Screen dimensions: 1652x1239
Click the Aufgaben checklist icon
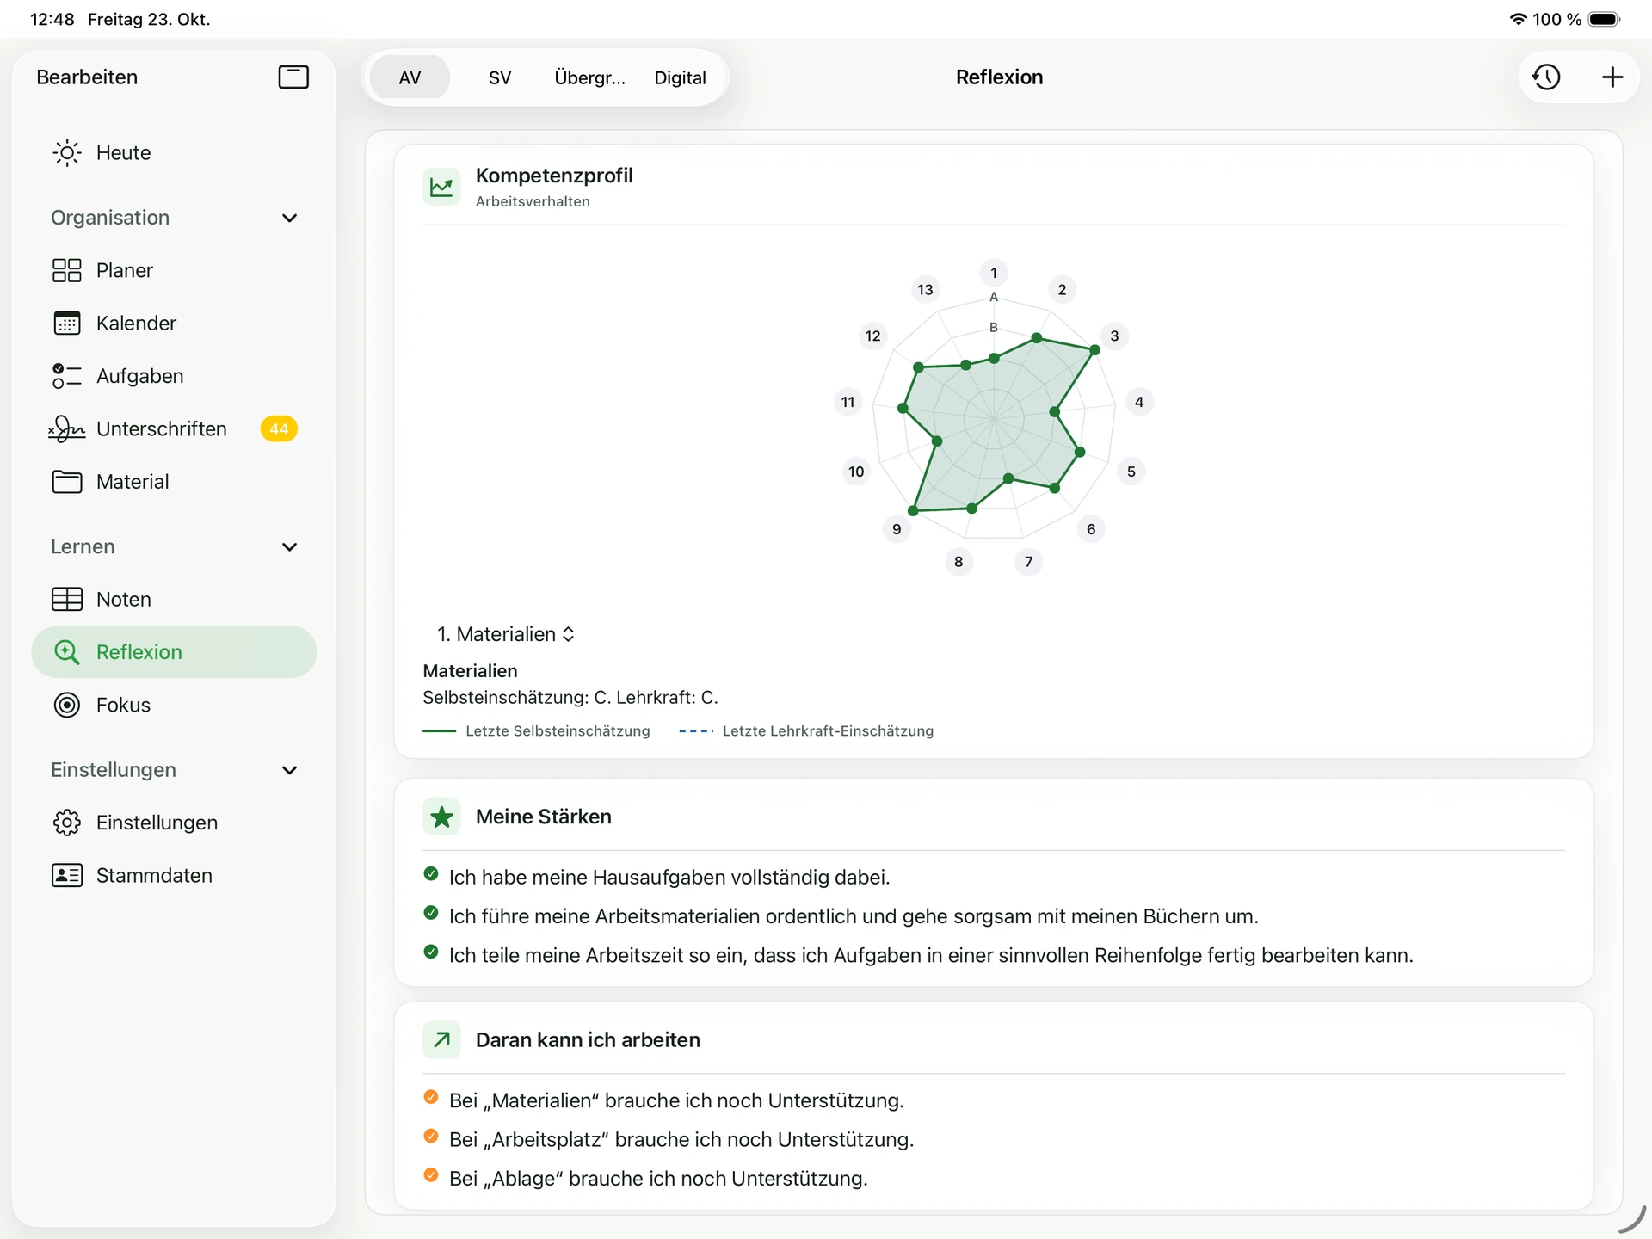point(67,376)
